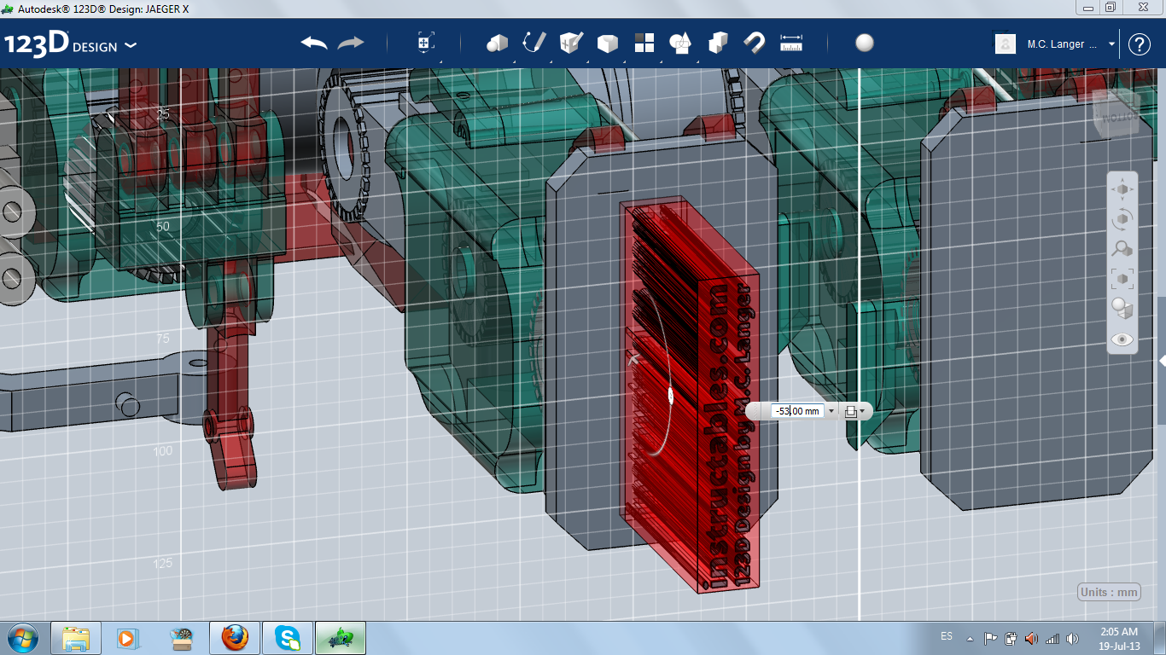1166x655 pixels.
Task: Click the Action Center flag icon
Action: coord(990,638)
